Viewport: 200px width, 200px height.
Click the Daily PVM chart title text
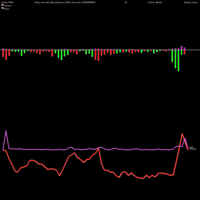[x=8, y=2]
